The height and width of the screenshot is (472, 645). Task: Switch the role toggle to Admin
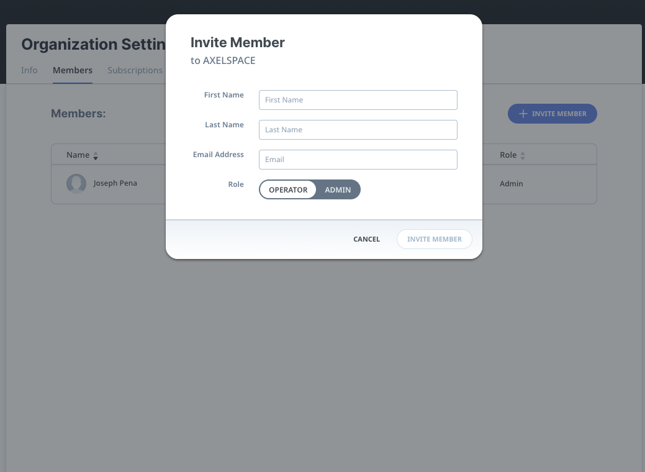[x=338, y=189]
